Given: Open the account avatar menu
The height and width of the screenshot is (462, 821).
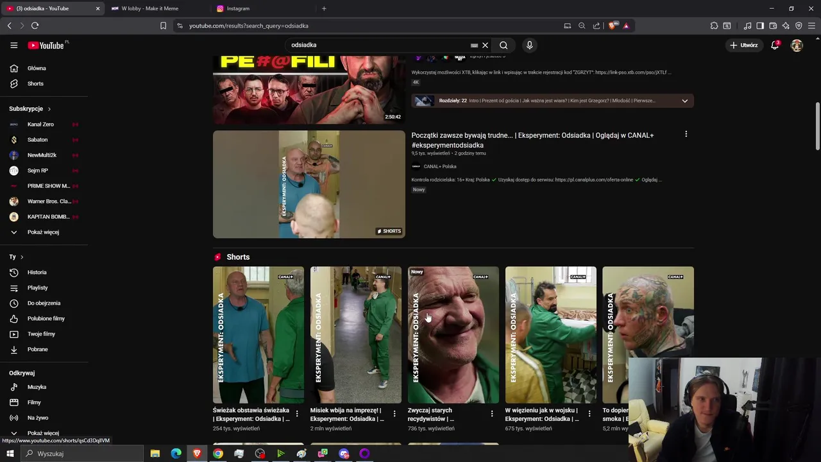Looking at the screenshot, I should [x=797, y=45].
